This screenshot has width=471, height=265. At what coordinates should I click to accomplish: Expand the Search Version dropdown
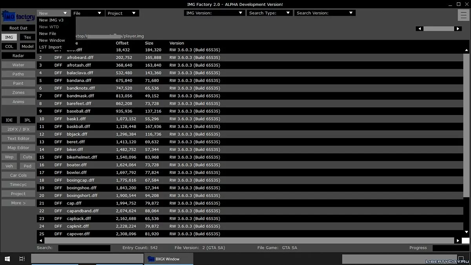[325, 13]
